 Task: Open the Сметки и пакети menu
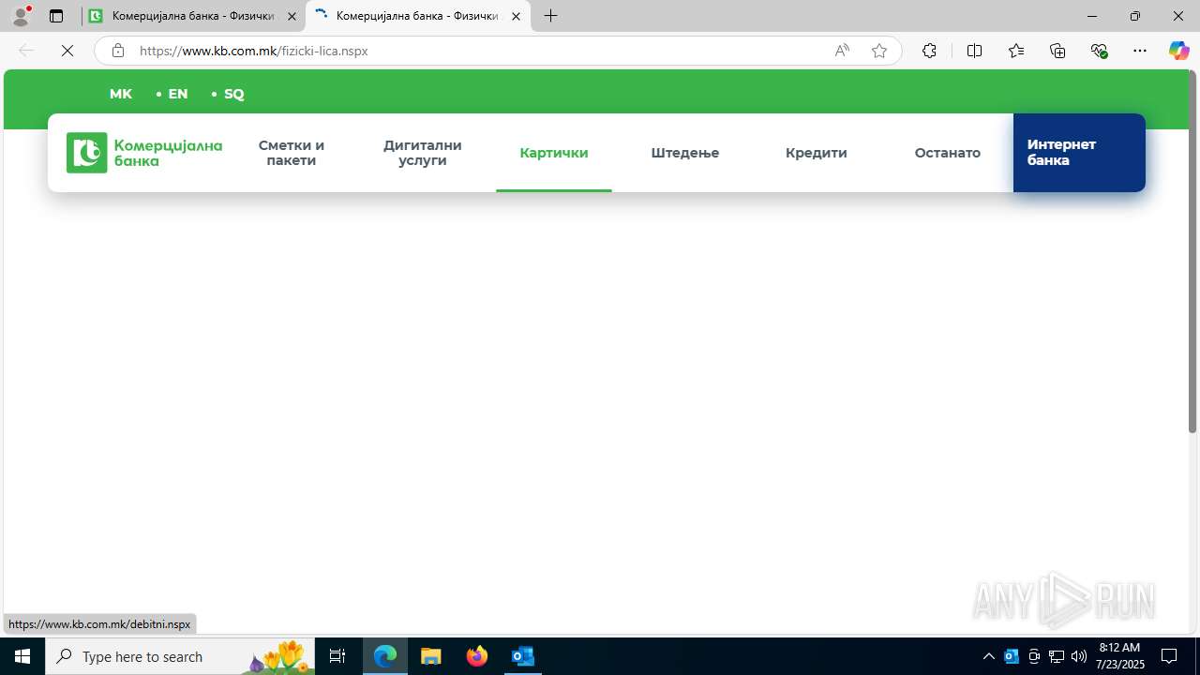point(292,153)
